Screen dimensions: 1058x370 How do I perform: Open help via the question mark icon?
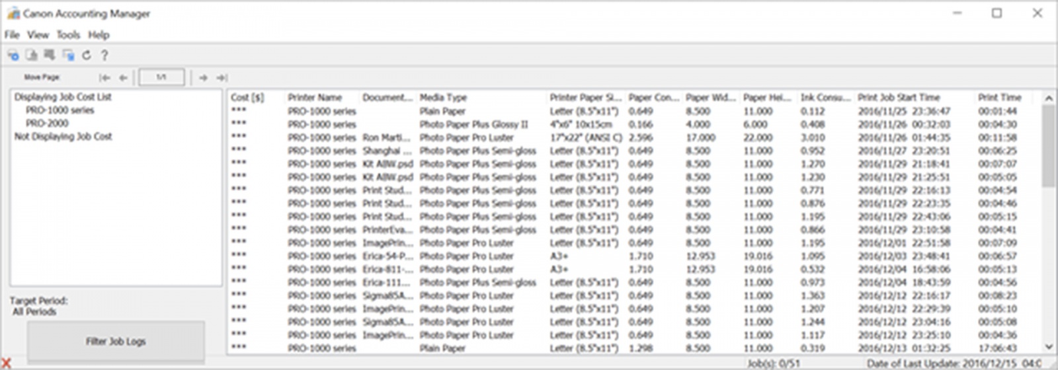point(104,55)
